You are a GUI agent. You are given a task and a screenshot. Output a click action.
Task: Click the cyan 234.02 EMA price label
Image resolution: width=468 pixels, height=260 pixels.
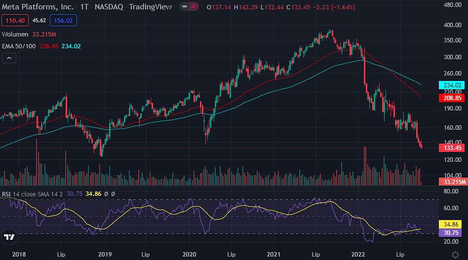coord(452,85)
